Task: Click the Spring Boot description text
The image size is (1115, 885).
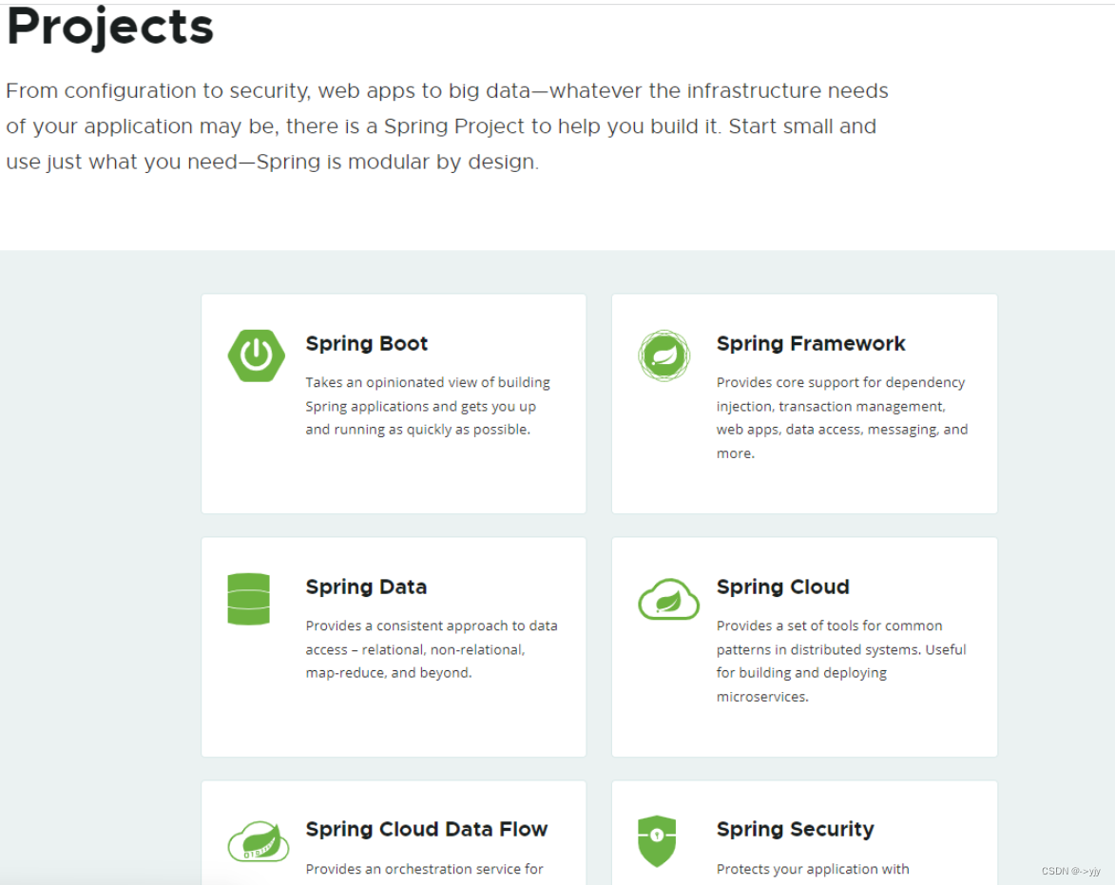Action: [428, 405]
